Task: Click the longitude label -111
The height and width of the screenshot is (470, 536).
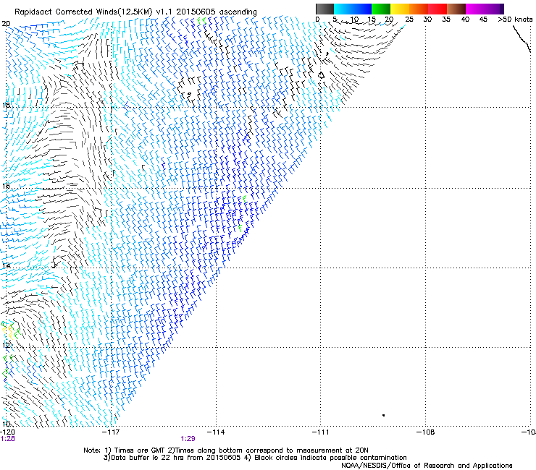Action: pos(321,432)
